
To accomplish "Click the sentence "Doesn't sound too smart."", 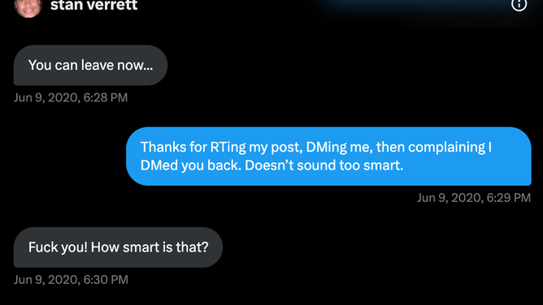I will click(x=324, y=165).
